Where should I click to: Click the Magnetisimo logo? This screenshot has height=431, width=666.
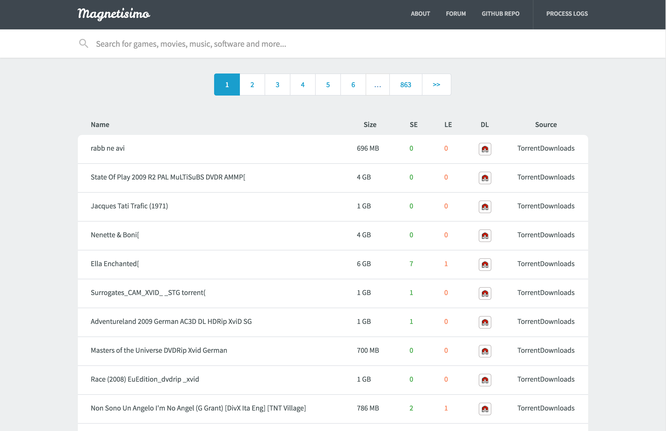coord(114,14)
